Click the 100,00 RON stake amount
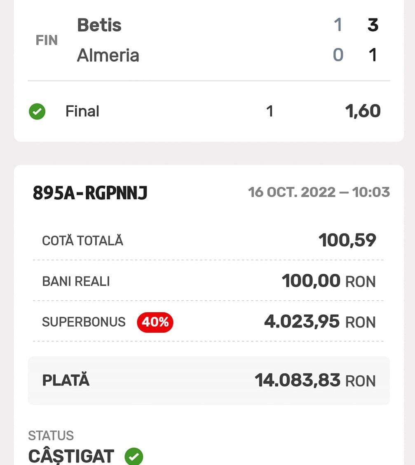 328,281
